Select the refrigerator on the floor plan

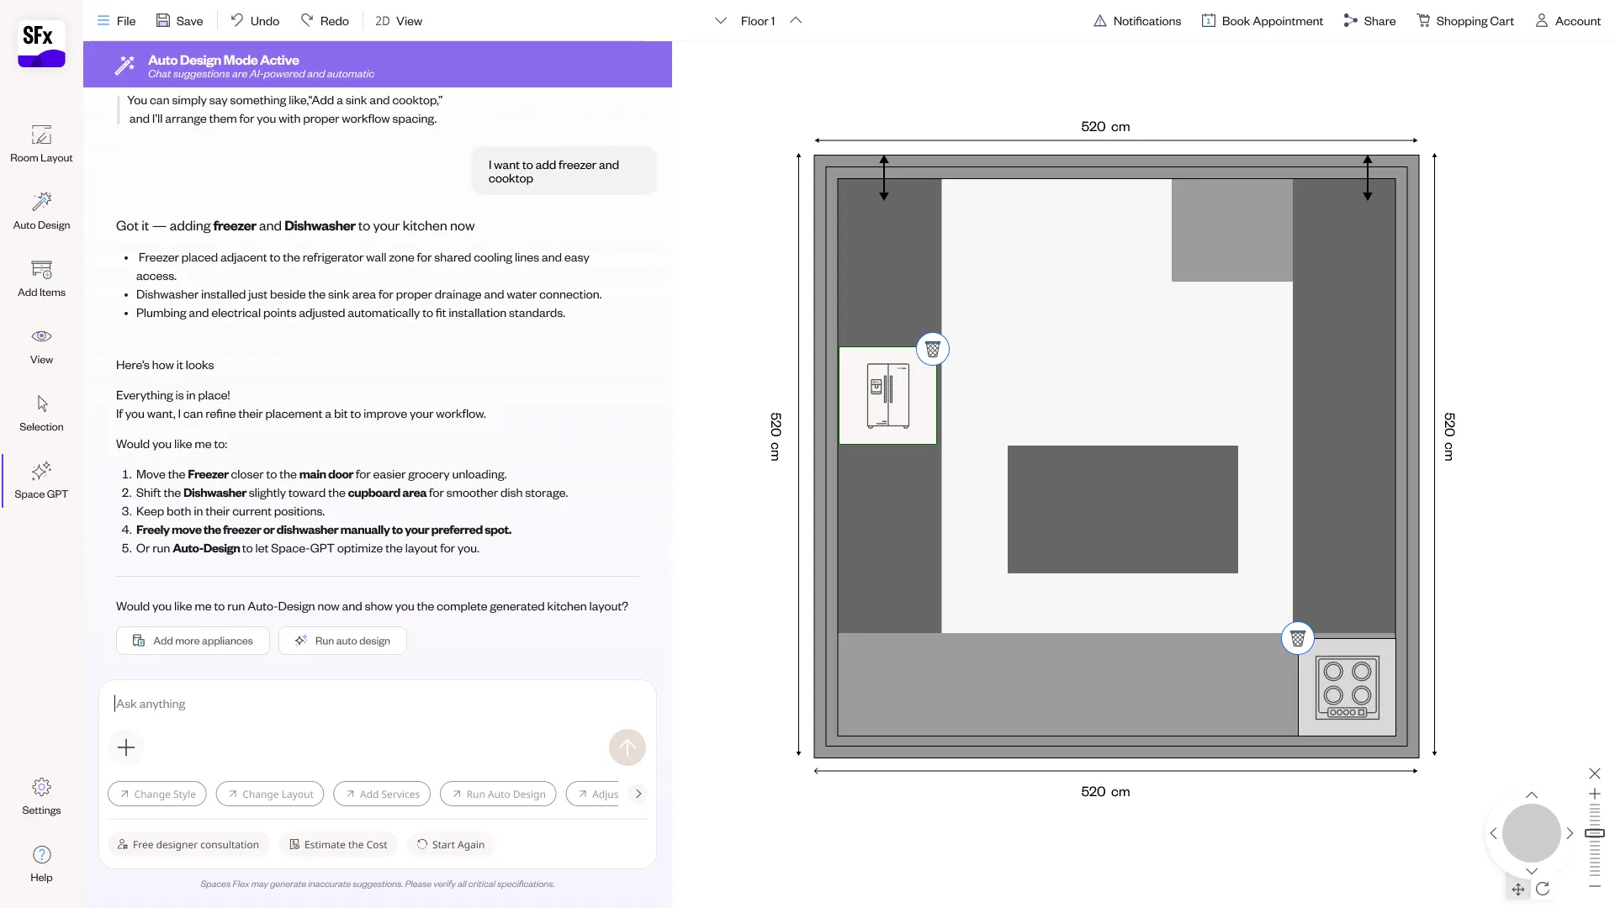pos(887,395)
